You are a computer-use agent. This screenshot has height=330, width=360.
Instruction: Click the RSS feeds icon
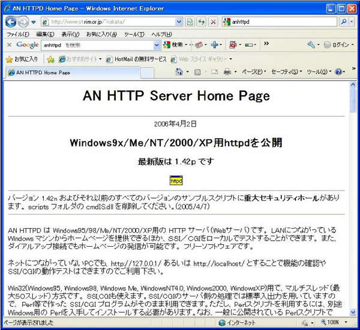coord(197,72)
